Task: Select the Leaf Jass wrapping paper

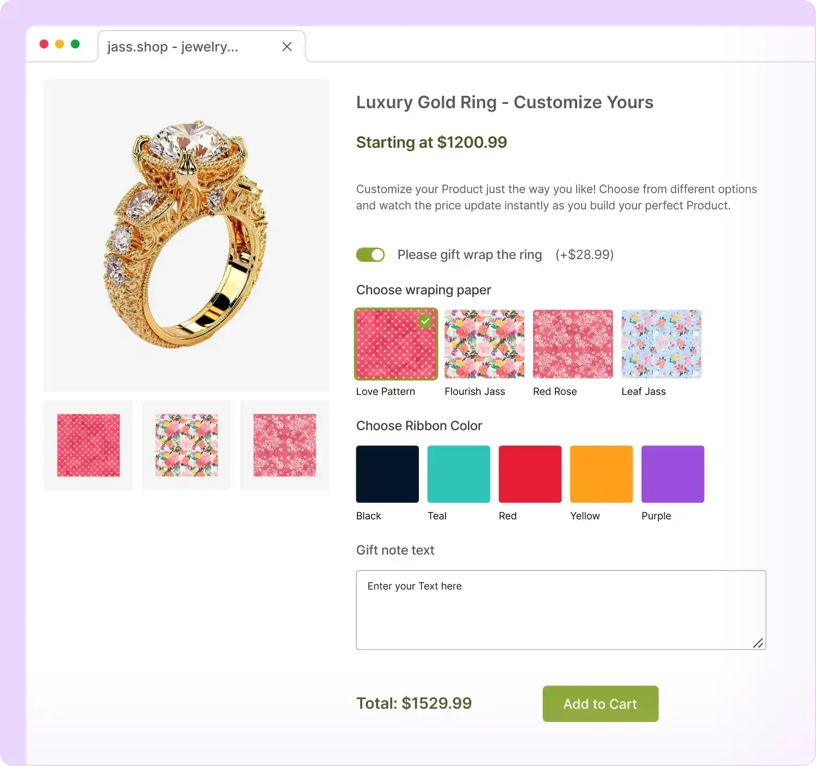Action: click(x=661, y=344)
